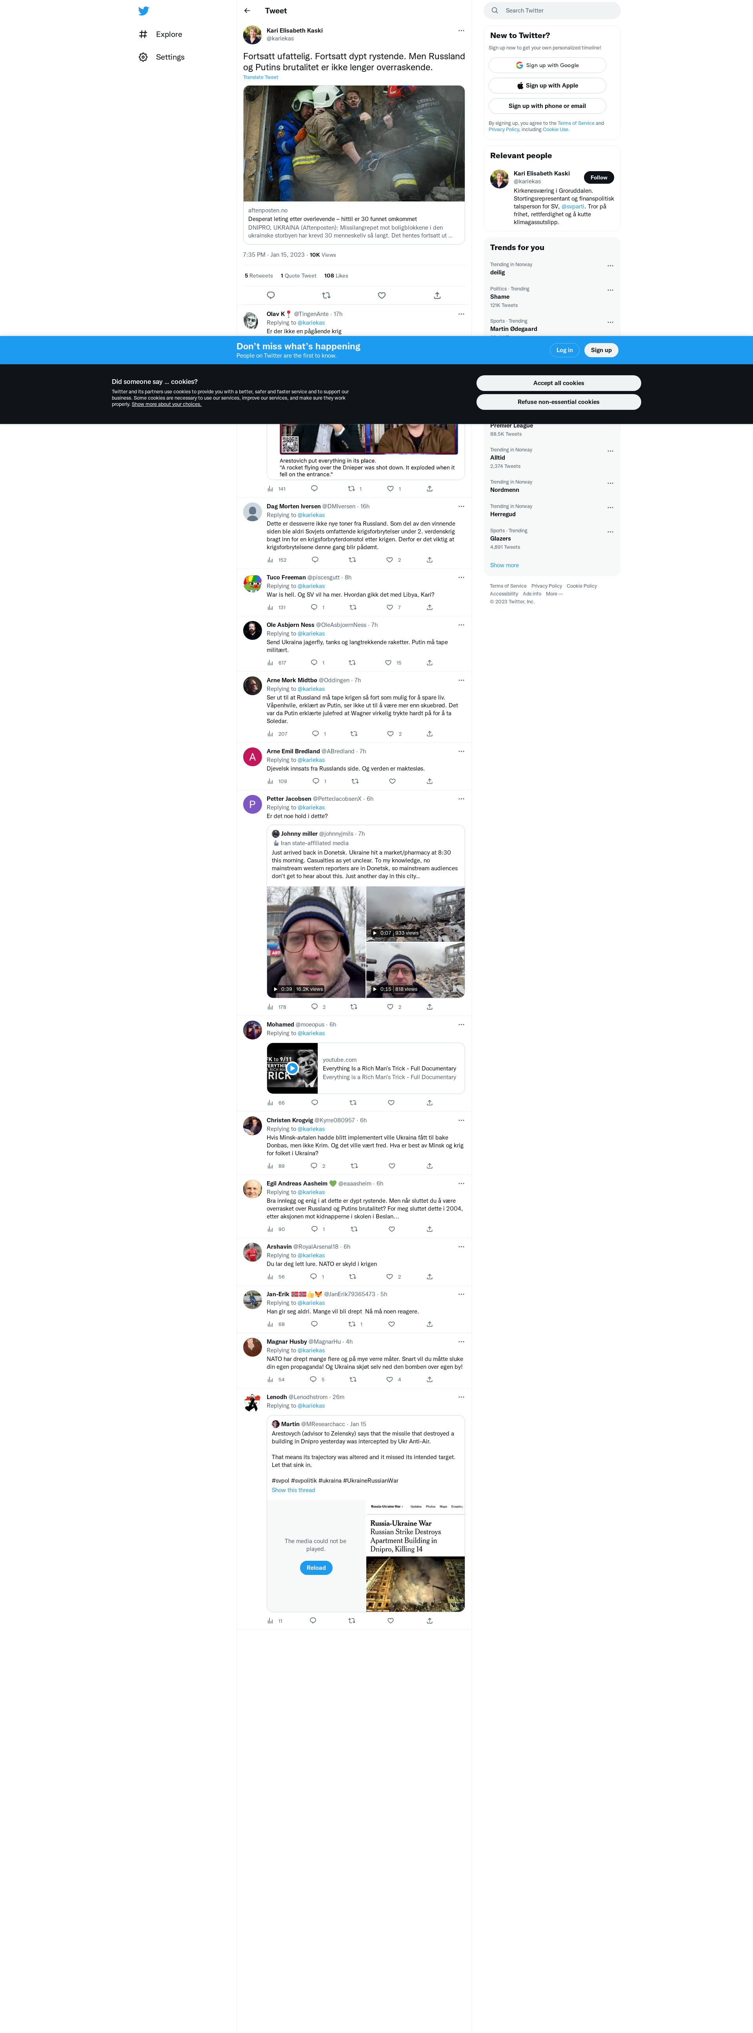The height and width of the screenshot is (2033, 753).
Task: Open more options for Shame trend
Action: click(x=610, y=290)
